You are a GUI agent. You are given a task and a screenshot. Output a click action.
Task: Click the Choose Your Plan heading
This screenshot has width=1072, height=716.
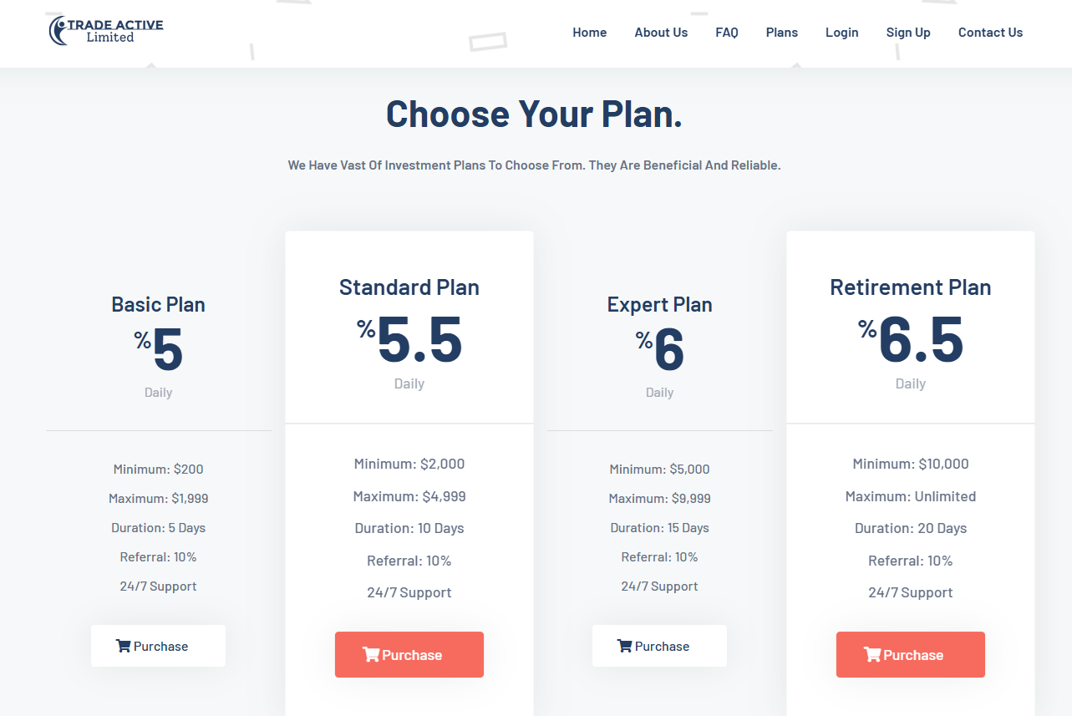534,114
